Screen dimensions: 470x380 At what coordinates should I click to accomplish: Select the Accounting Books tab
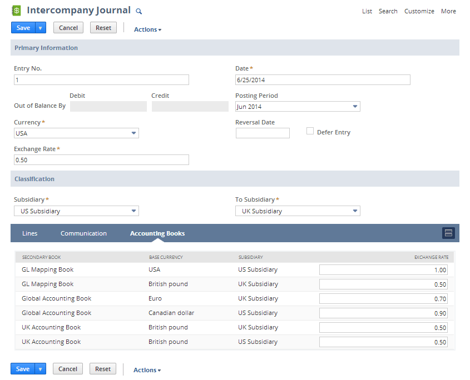(157, 233)
